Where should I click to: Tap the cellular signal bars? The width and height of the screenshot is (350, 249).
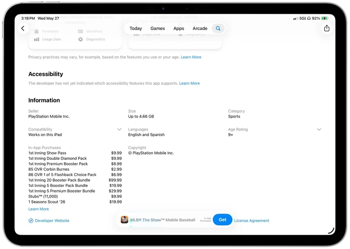click(x=296, y=18)
